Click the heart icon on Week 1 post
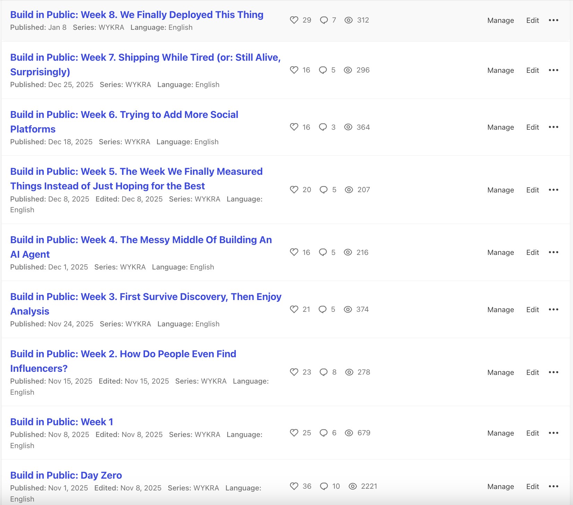Screen dimensions: 573x505 294,433
